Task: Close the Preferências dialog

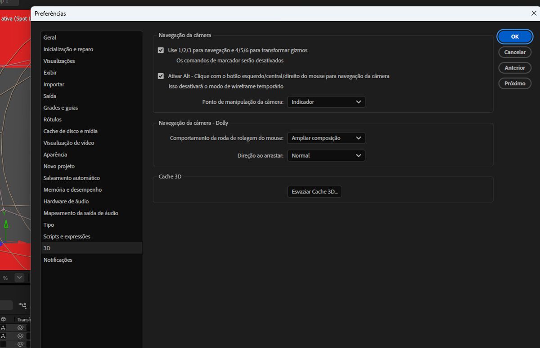Action: [534, 13]
